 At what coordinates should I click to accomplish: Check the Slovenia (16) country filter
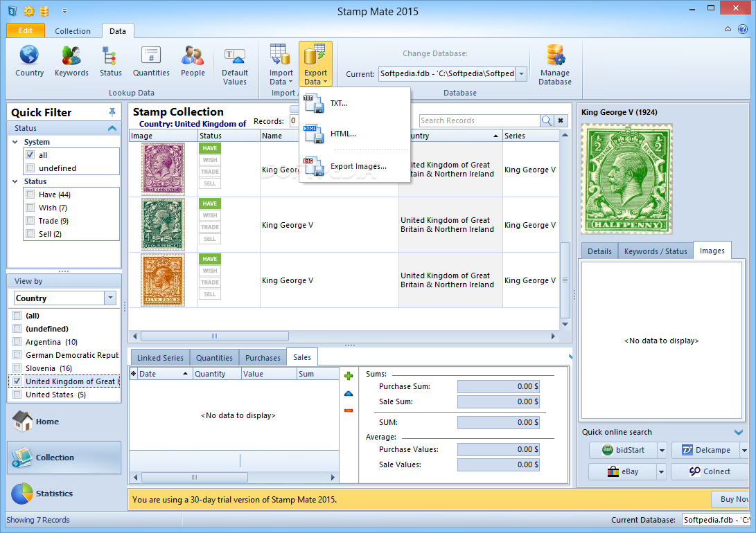click(17, 368)
